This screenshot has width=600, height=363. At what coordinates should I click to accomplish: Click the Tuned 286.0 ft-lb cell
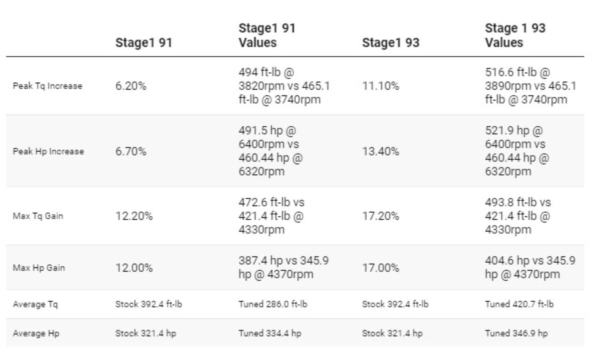[273, 304]
